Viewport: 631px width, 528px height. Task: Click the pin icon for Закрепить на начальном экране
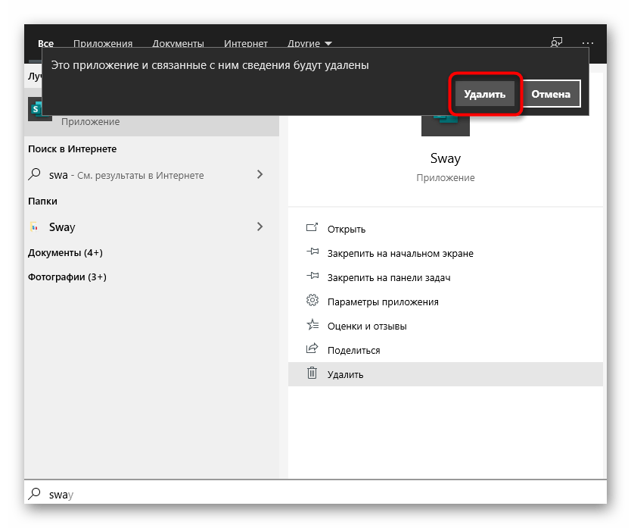click(x=312, y=253)
